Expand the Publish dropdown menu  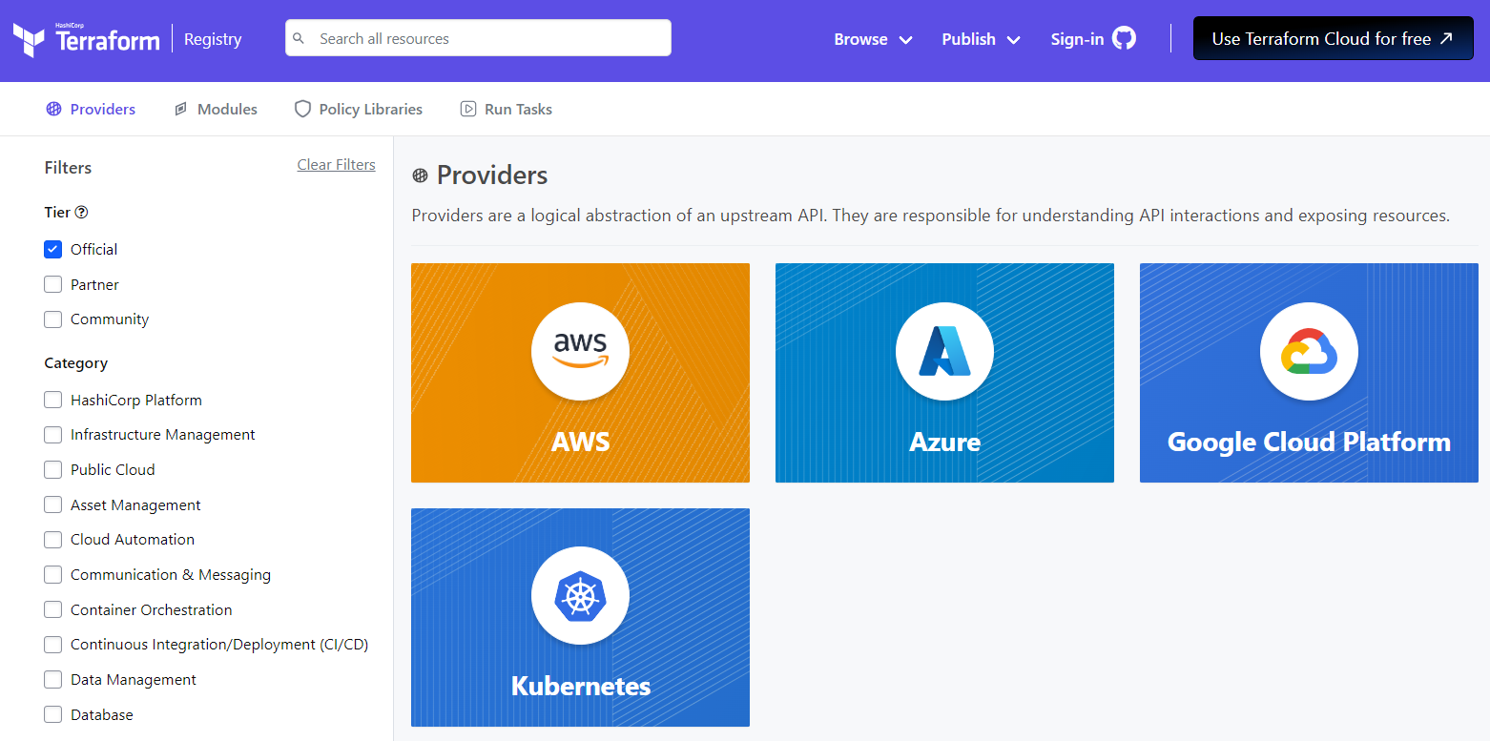coord(982,39)
